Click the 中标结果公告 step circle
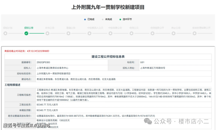216x130 pixels. point(111,33)
